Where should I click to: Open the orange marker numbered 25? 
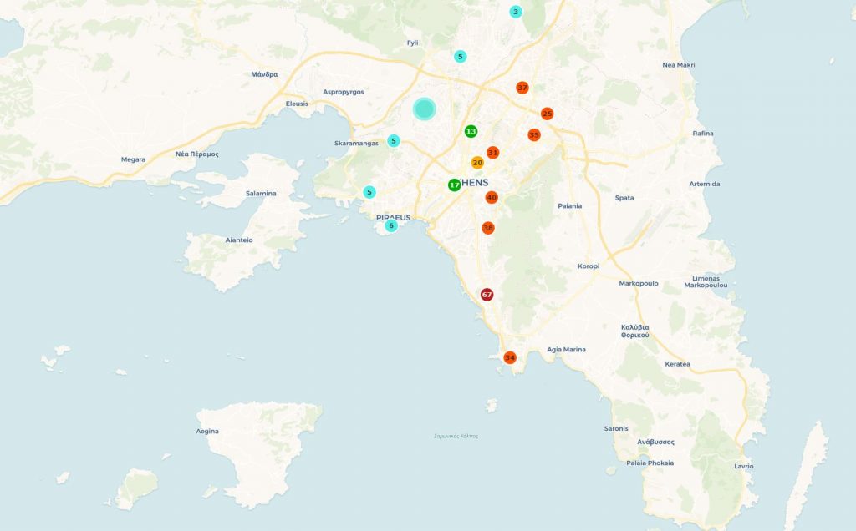point(548,114)
